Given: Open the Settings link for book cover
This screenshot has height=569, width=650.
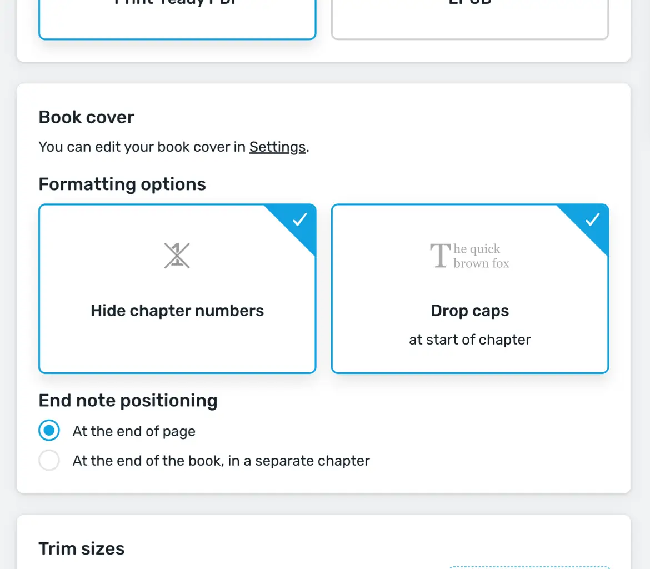Looking at the screenshot, I should (277, 147).
